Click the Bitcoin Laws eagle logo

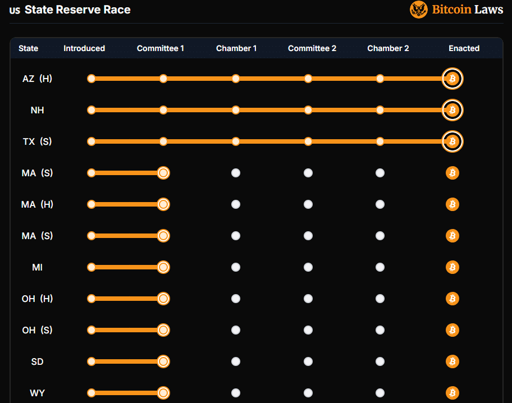(419, 10)
